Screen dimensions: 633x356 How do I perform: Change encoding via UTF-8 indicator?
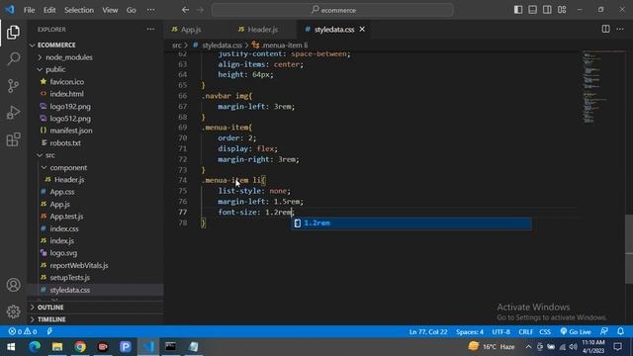click(501, 332)
